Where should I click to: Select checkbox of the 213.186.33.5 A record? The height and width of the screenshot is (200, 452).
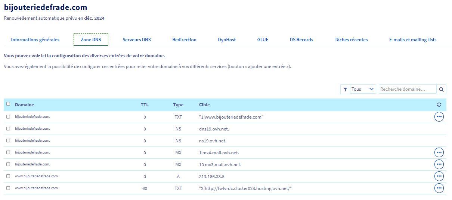click(x=8, y=176)
